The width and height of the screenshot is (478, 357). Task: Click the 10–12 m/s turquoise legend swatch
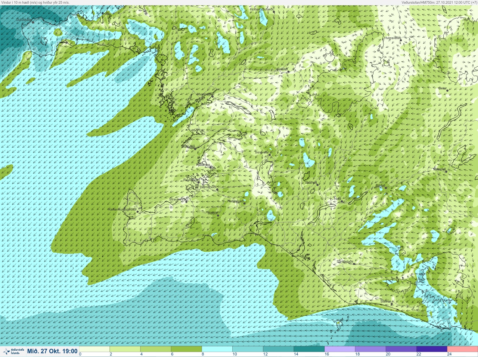pos(248,349)
